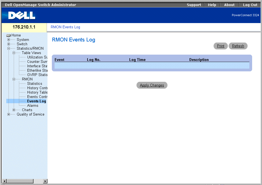Open GVRP Statistics tree item

(37, 75)
